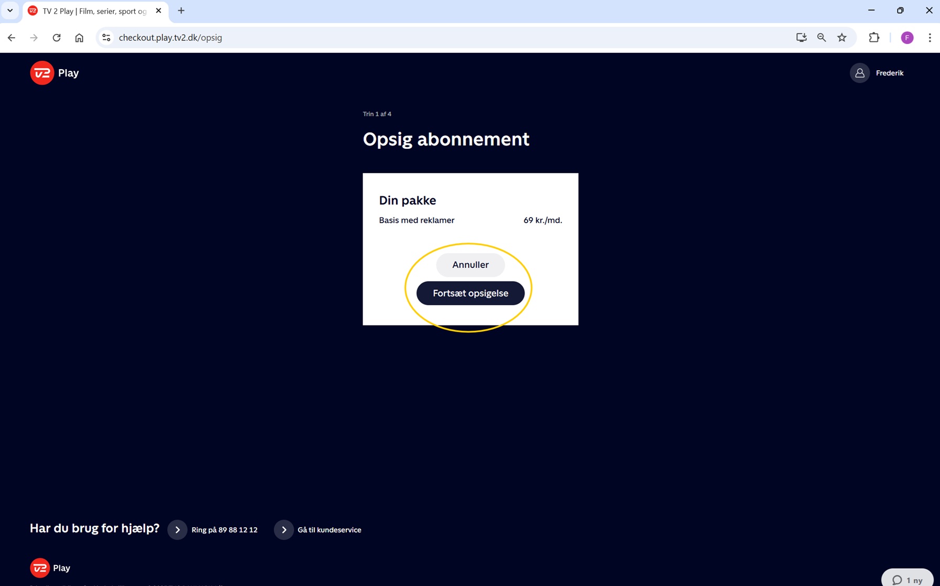Click the TV 2 Play logo in header

[x=55, y=73]
